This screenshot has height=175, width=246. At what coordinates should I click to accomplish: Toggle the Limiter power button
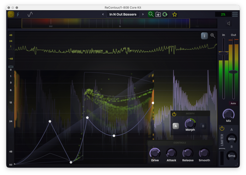pos(222,128)
